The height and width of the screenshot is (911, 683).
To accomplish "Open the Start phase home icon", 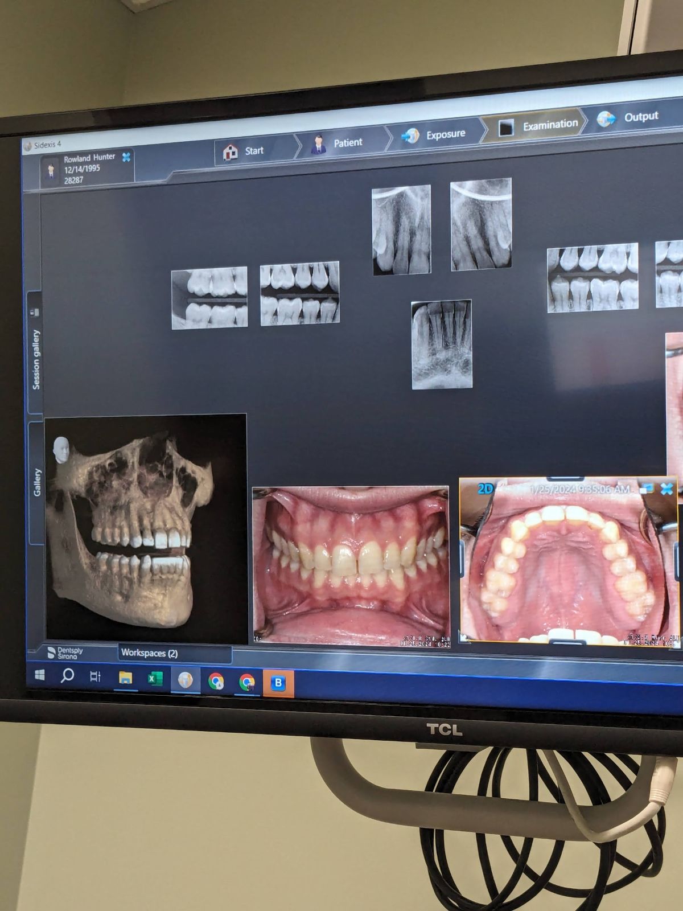I will pos(231,152).
